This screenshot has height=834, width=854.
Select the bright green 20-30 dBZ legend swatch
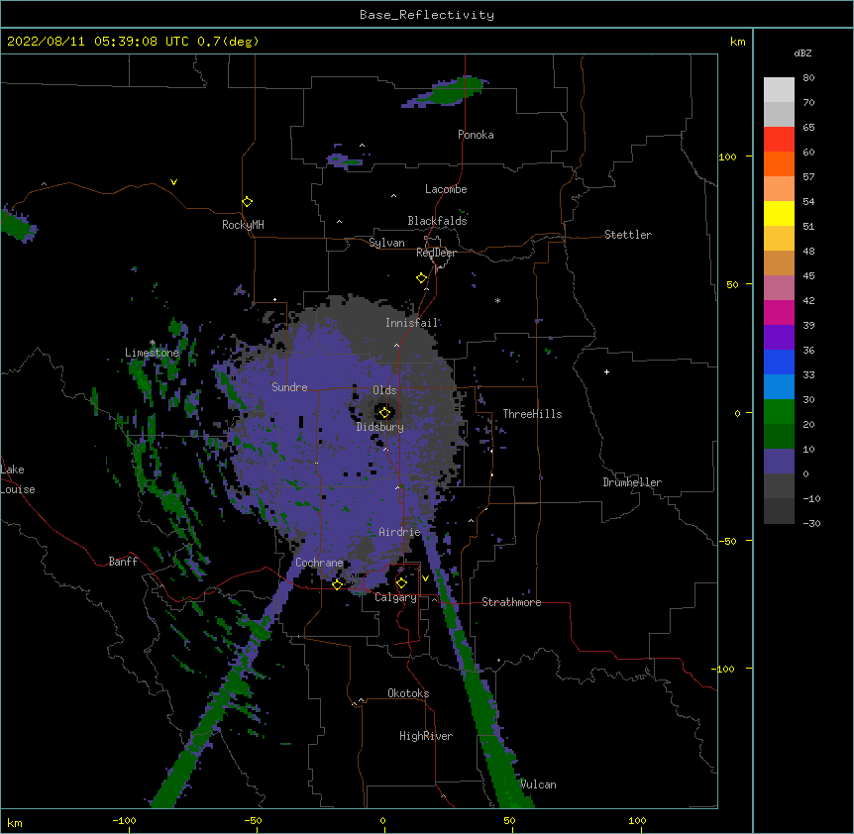(x=779, y=412)
